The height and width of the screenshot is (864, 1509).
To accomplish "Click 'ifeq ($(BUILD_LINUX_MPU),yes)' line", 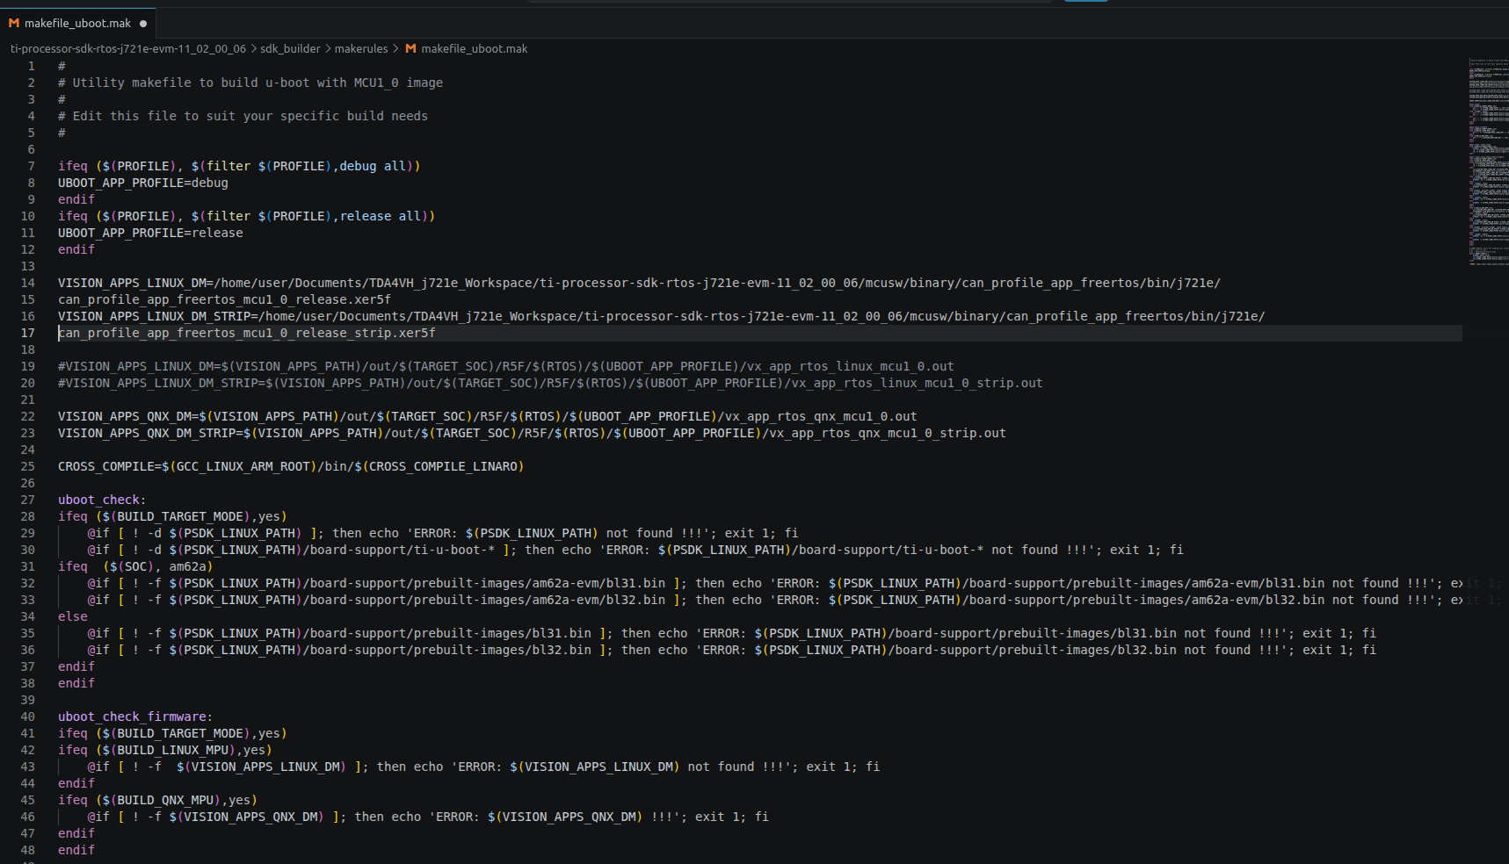I will [165, 751].
